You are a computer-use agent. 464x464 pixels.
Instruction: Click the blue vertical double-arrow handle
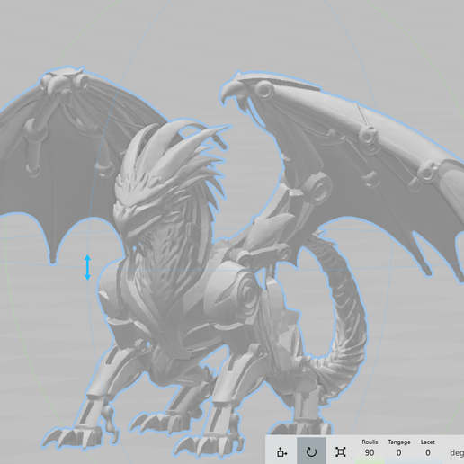click(x=87, y=267)
